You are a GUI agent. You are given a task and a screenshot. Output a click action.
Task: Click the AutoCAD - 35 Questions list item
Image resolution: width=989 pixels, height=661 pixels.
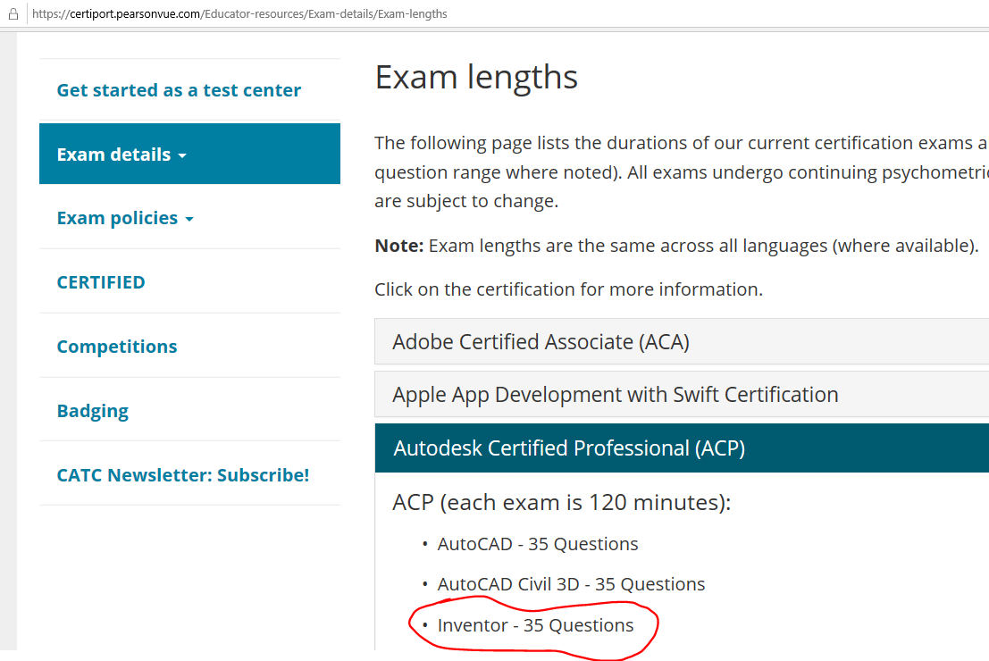(x=538, y=544)
